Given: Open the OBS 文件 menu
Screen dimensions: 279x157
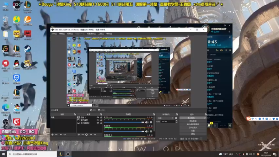Looking at the screenshot, I should (54, 33).
